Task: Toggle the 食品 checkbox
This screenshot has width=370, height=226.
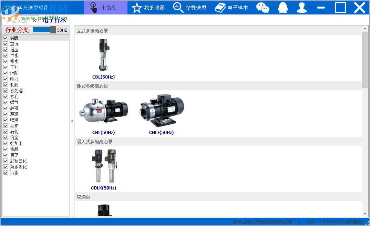Action: point(6,149)
